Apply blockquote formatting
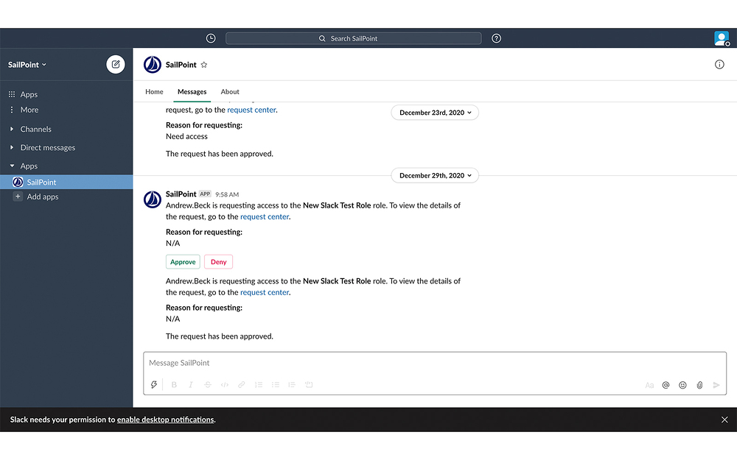This screenshot has width=737, height=460. click(292, 385)
